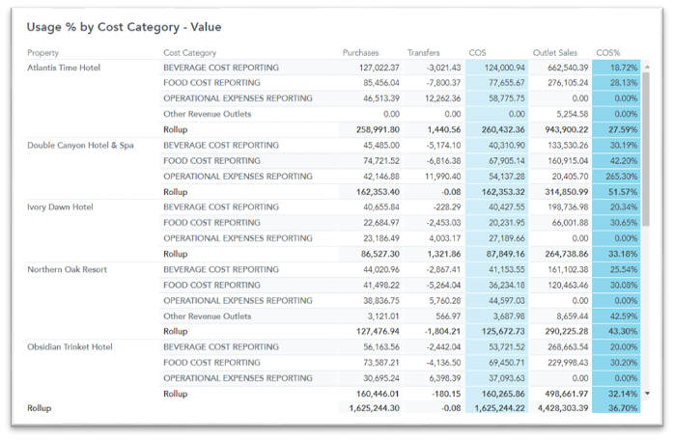
Task: Click Ivory Dawn FOOD COST REPORTING row
Action: (211, 223)
